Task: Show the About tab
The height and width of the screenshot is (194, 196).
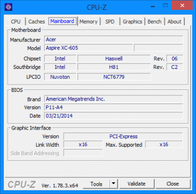Action: click(174, 22)
